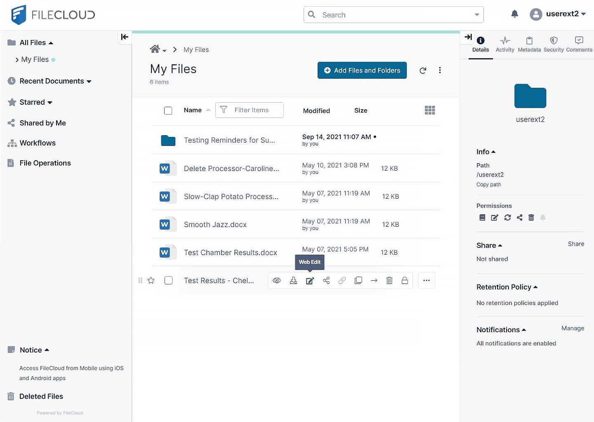This screenshot has width=594, height=422.
Task: Switch to the Activity tab
Action: coord(505,45)
